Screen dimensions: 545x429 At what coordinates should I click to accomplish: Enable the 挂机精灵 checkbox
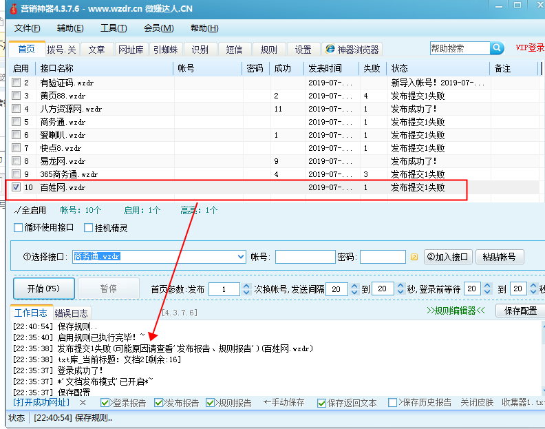[x=88, y=228]
